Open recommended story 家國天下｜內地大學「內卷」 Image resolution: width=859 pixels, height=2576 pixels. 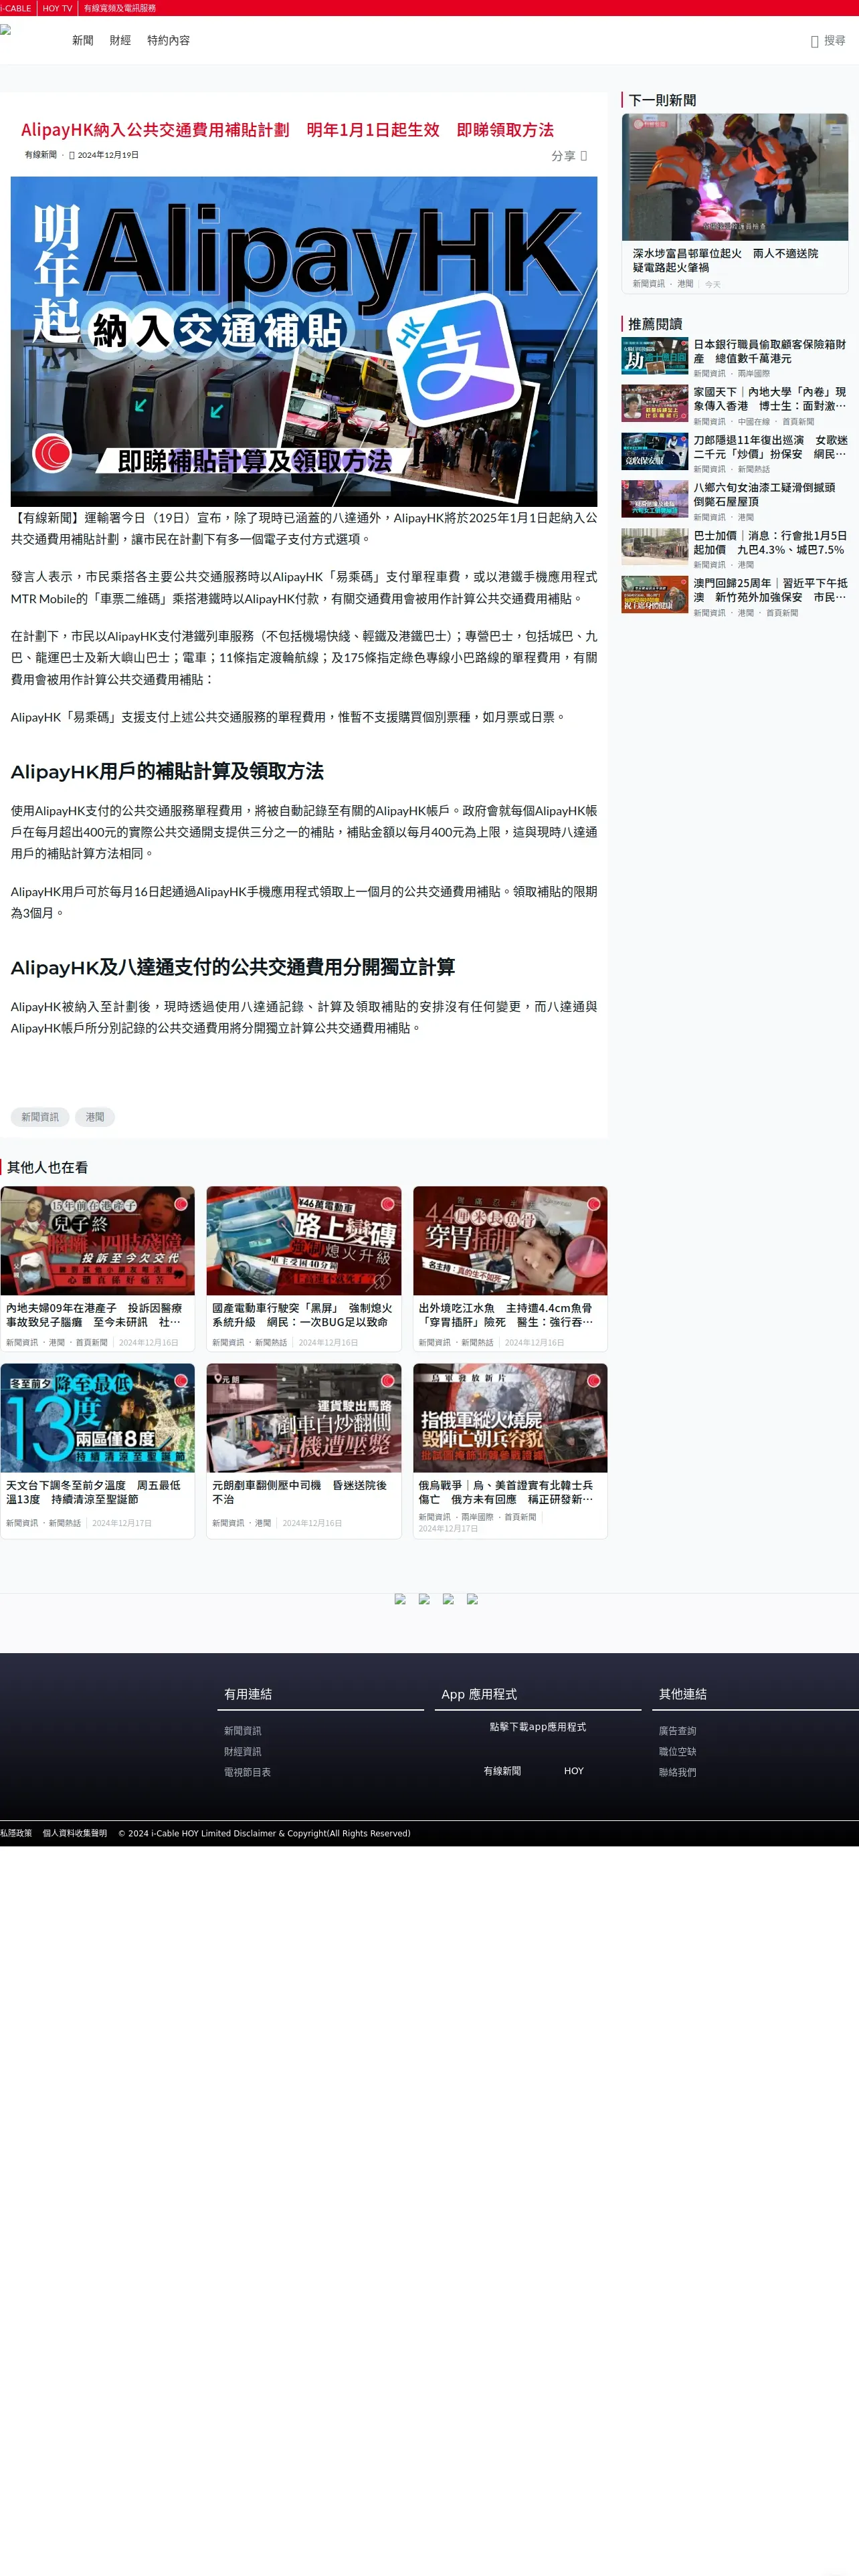pyautogui.click(x=770, y=399)
